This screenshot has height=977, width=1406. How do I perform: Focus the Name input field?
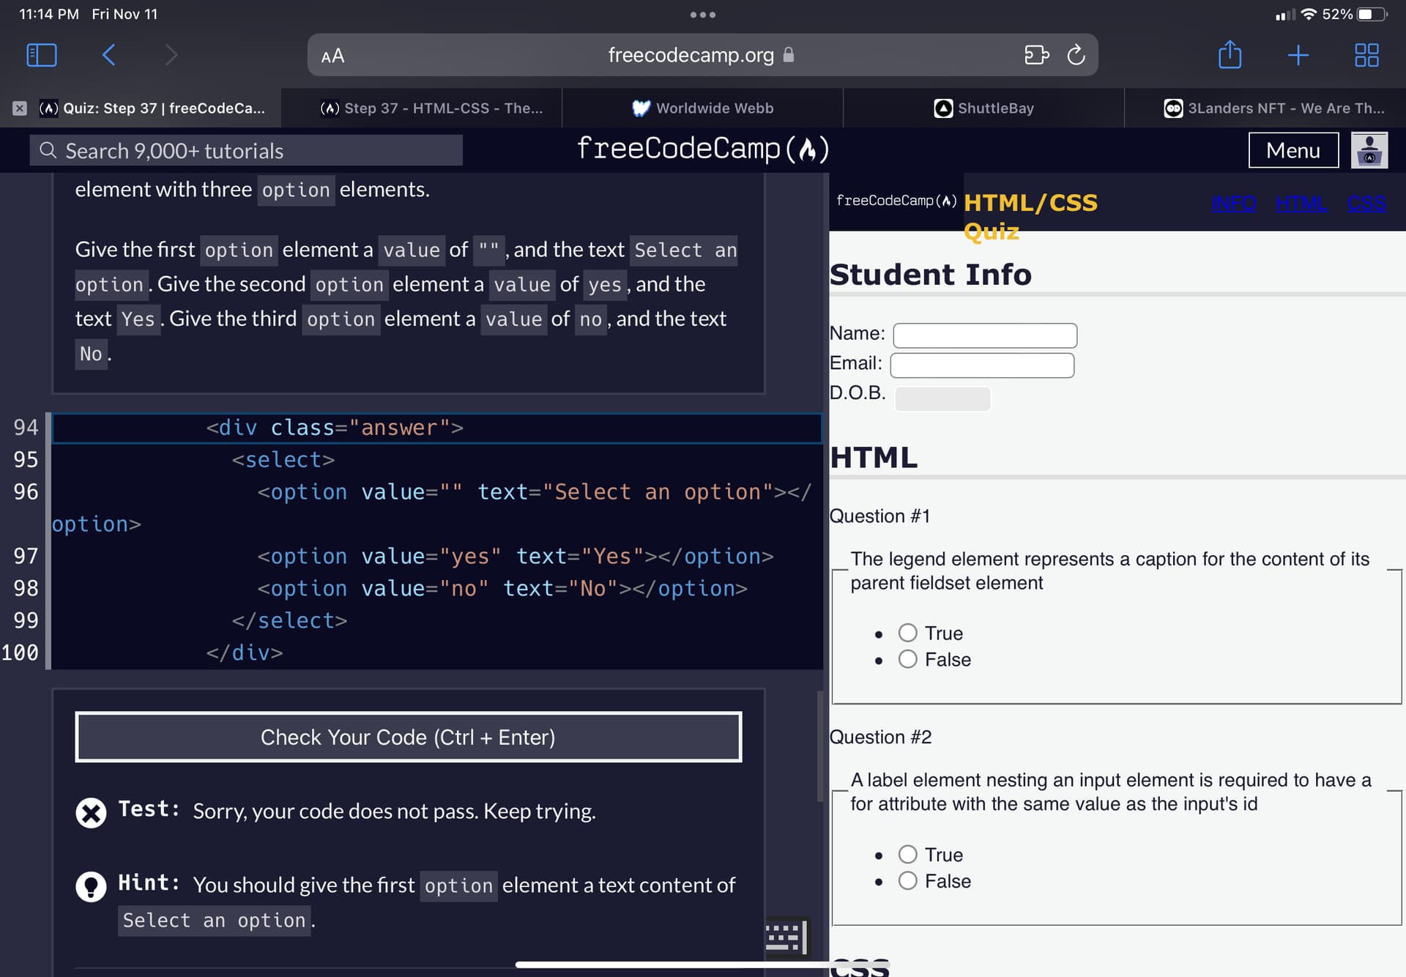tap(985, 335)
